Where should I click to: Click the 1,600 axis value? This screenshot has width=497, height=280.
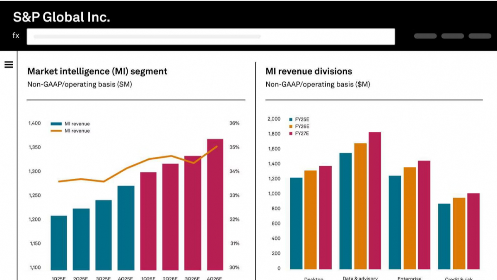click(274, 149)
